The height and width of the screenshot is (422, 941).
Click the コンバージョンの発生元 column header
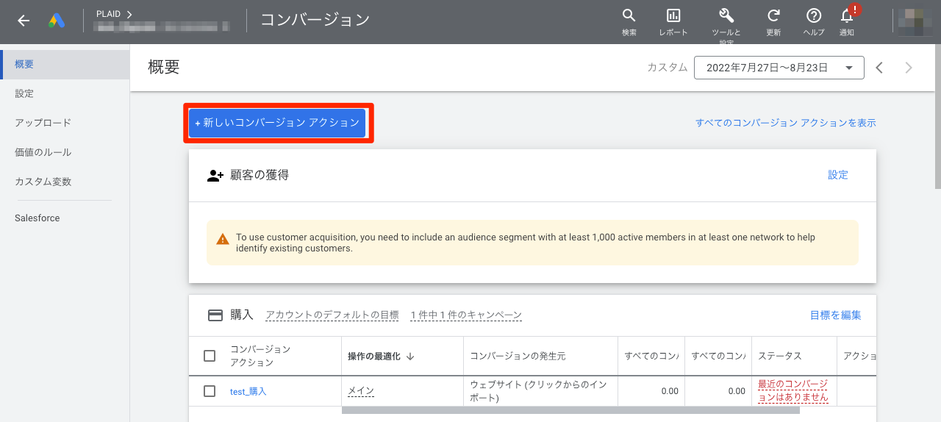[518, 356]
